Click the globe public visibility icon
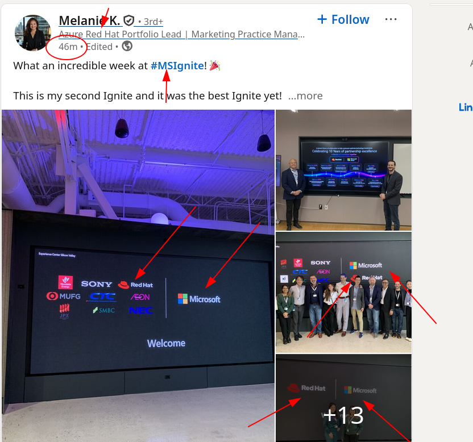The image size is (473, 442). [127, 46]
